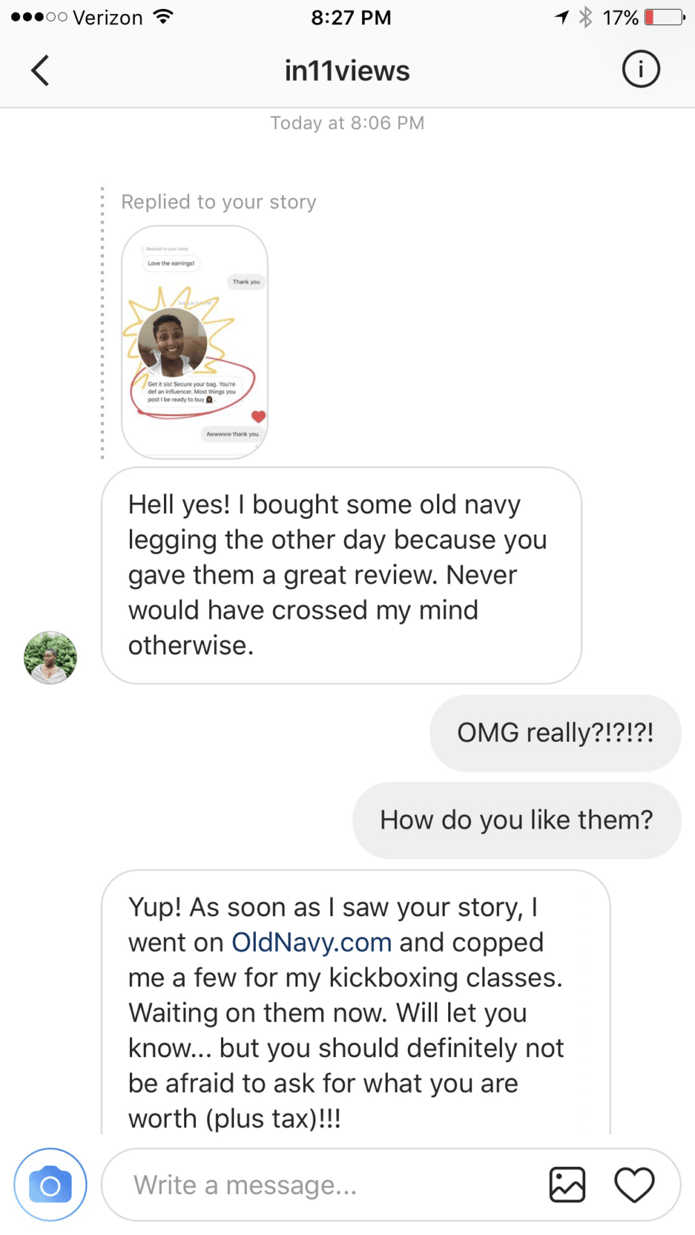Tap the Bluetooth status icon
This screenshot has width=695, height=1235.
click(x=586, y=17)
